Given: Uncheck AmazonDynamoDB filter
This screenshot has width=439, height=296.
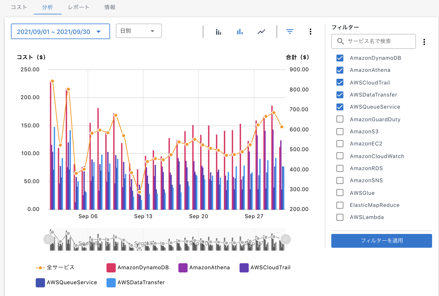Looking at the screenshot, I should (x=340, y=58).
